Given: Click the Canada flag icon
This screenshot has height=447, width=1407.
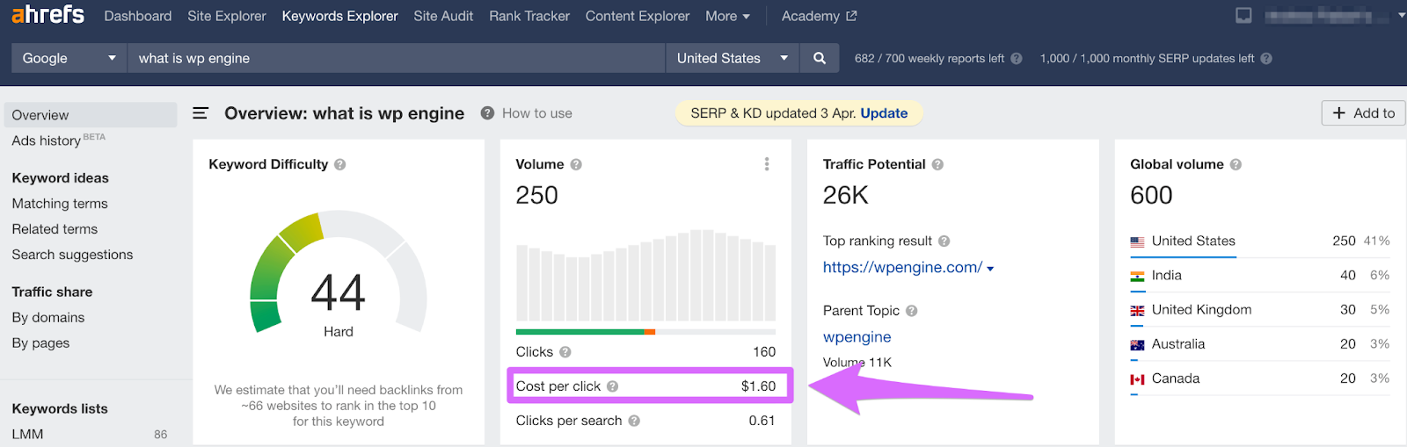Looking at the screenshot, I should [1137, 379].
